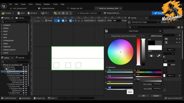Click the Search Widgets field in Hierarchy
184x103 pixels.
click(15, 62)
